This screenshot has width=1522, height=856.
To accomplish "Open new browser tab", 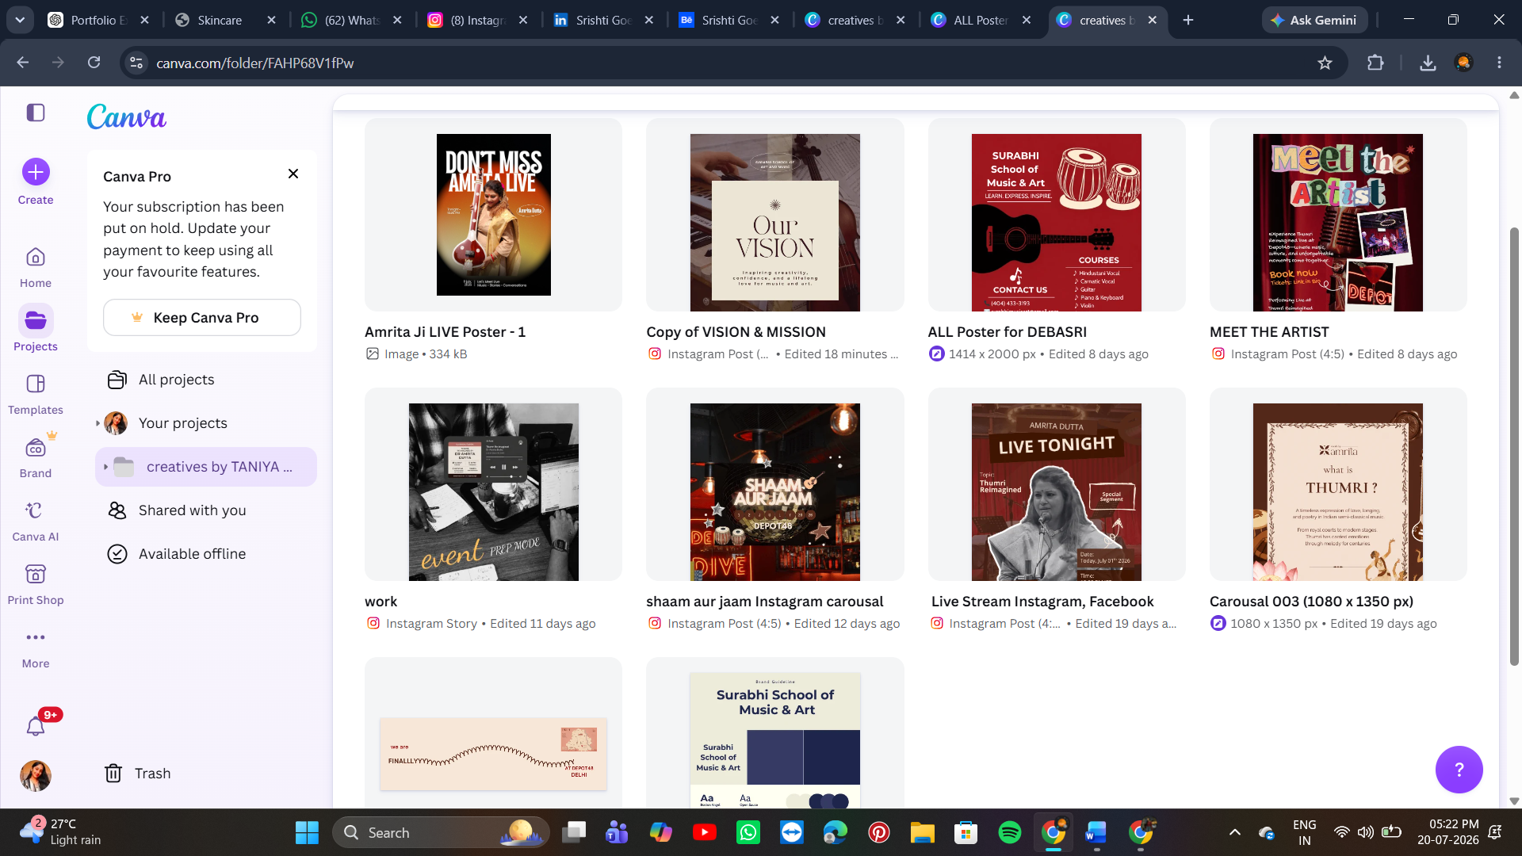I will pos(1187,20).
